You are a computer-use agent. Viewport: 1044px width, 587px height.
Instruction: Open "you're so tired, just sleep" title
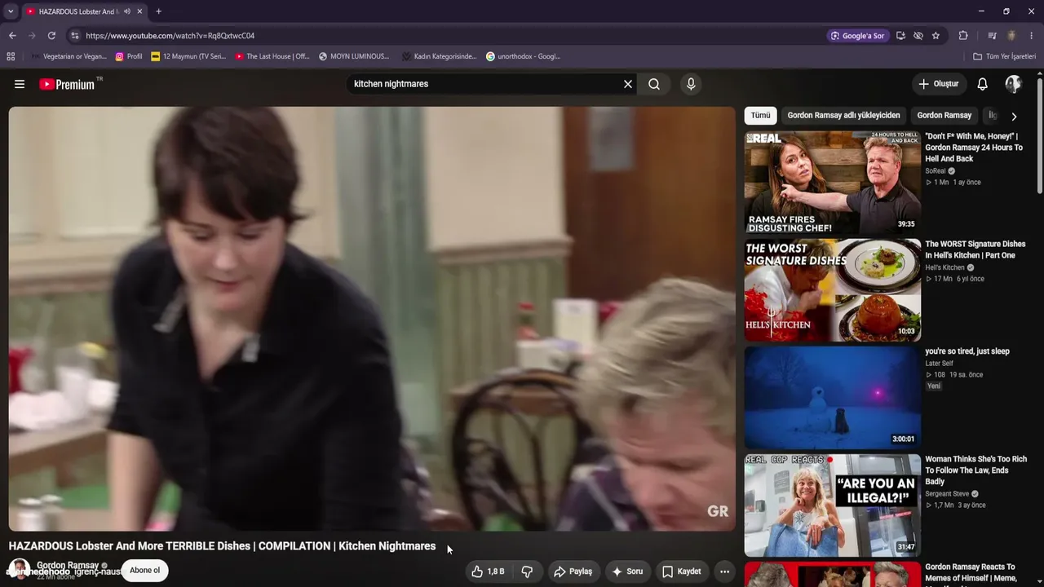[x=967, y=351]
